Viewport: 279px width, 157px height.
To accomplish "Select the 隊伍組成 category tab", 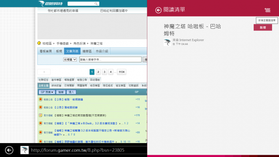I will [108, 85].
